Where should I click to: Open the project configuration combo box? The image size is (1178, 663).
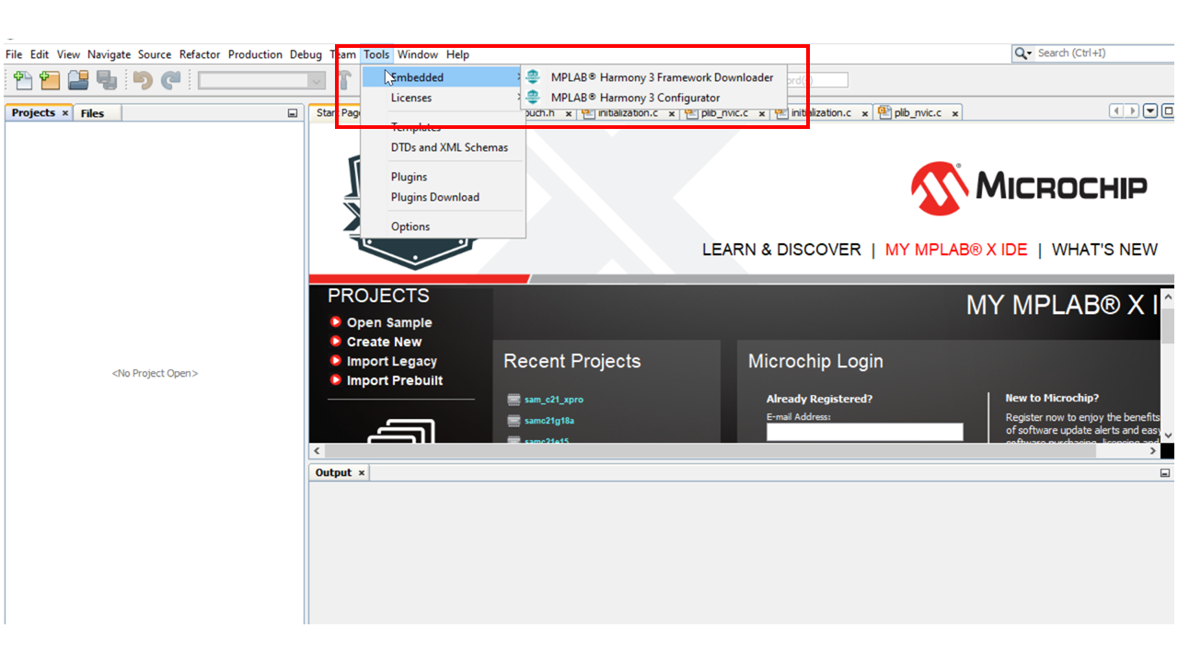point(261,81)
